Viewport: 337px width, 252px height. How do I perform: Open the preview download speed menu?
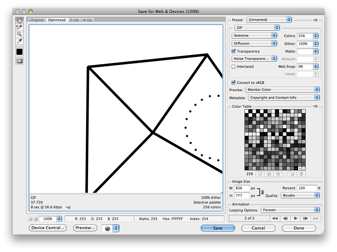(68, 208)
